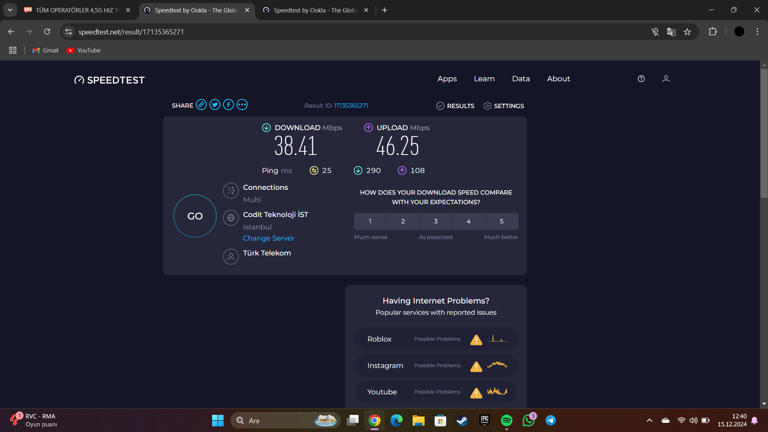Screen dimensions: 768x432
Task: Open File Explorer from the taskbar
Action: click(x=418, y=420)
